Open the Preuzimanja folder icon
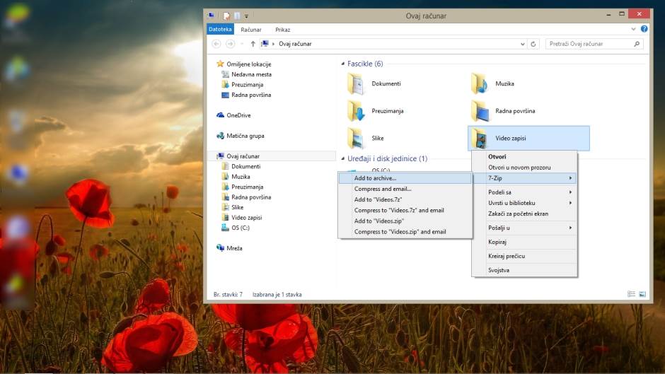 (x=356, y=111)
